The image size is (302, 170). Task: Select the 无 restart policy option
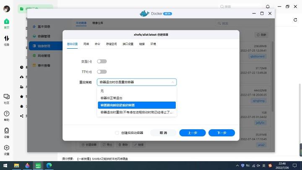[x=137, y=91]
